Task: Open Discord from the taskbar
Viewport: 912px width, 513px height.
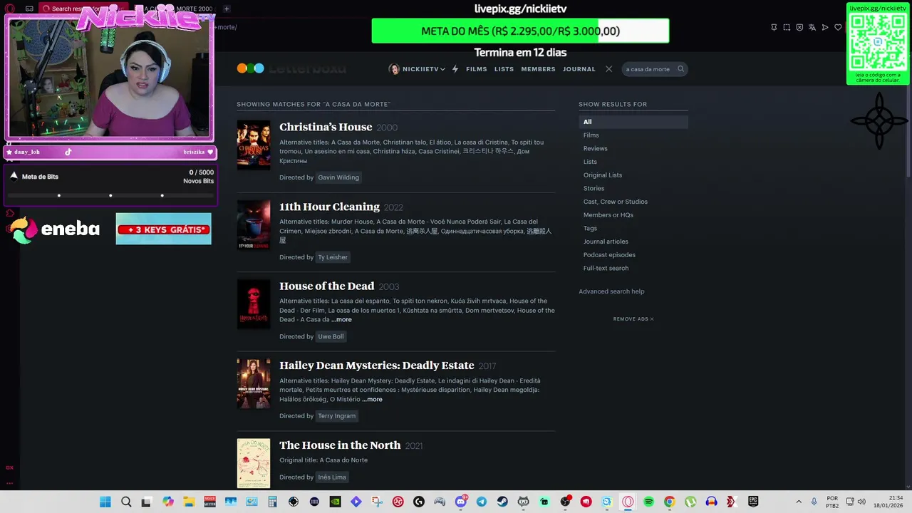Action: coord(461,502)
